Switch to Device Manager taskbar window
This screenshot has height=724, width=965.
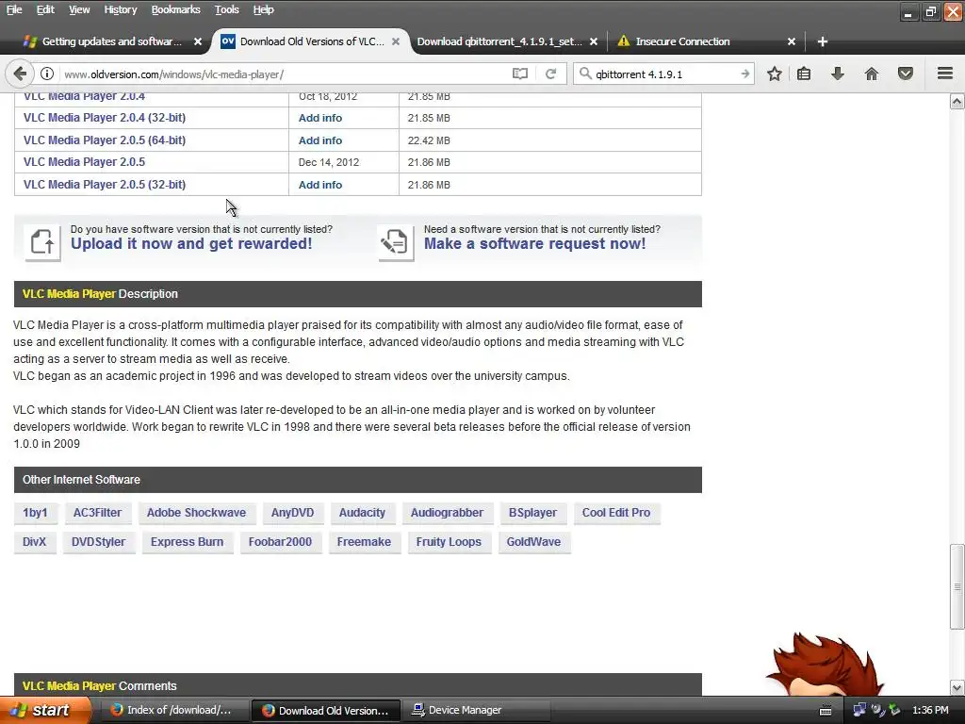475,710
